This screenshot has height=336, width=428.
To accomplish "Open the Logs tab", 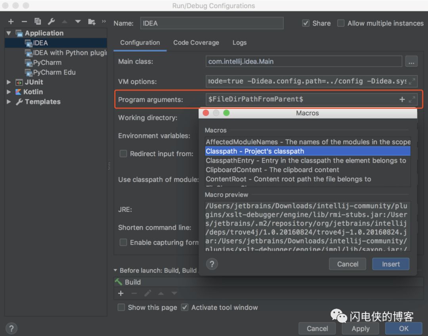I will pyautogui.click(x=239, y=42).
